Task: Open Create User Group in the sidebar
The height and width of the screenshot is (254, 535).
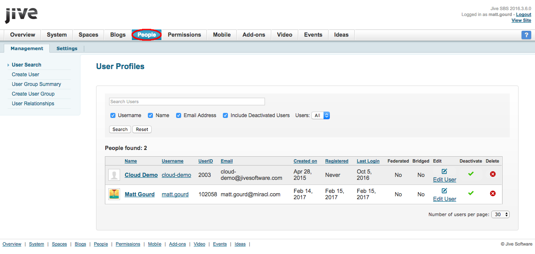Action: tap(33, 94)
